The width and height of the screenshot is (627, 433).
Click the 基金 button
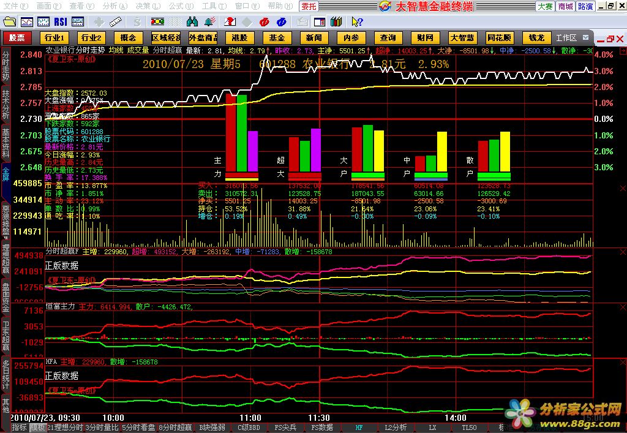(x=277, y=38)
